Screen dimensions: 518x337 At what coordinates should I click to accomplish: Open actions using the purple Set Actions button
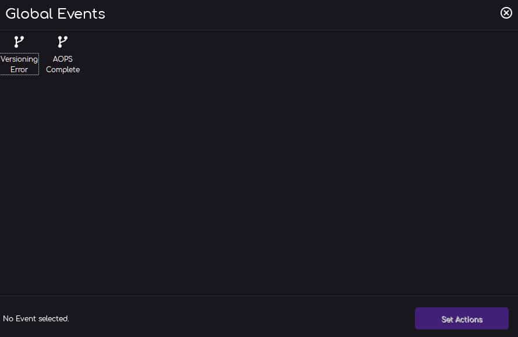click(462, 318)
